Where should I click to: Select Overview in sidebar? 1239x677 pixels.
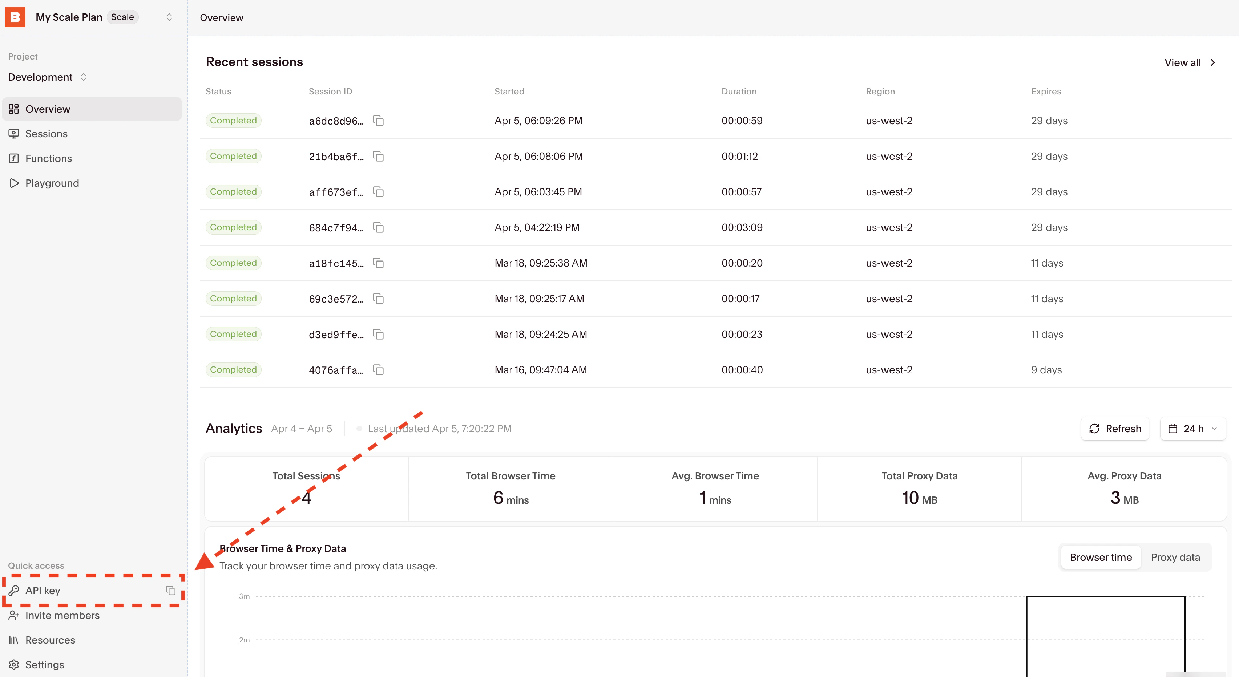pyautogui.click(x=48, y=109)
